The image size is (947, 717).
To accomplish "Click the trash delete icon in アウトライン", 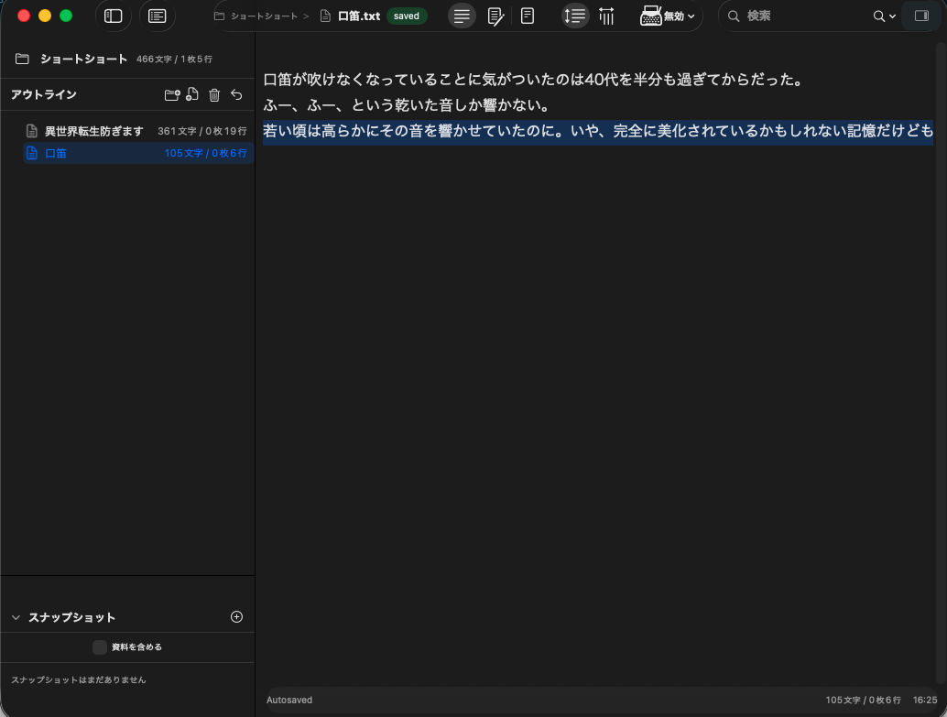I will click(x=214, y=95).
